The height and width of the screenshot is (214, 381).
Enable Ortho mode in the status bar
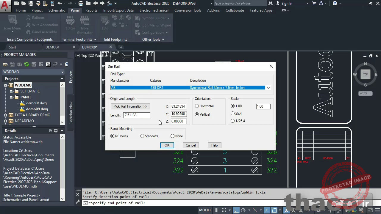coord(236,210)
